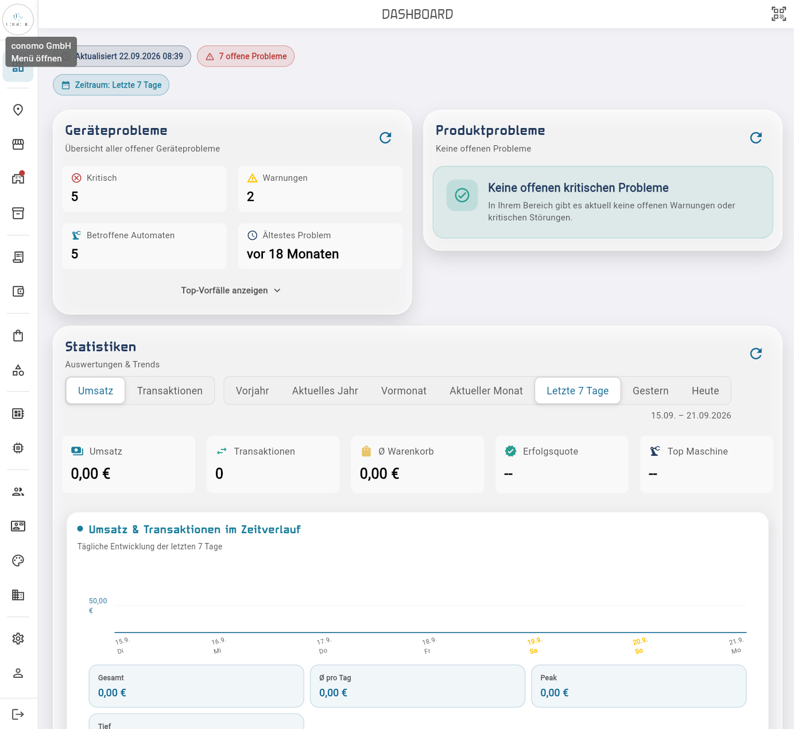Select the Aktuelles Jahr period

click(x=325, y=391)
